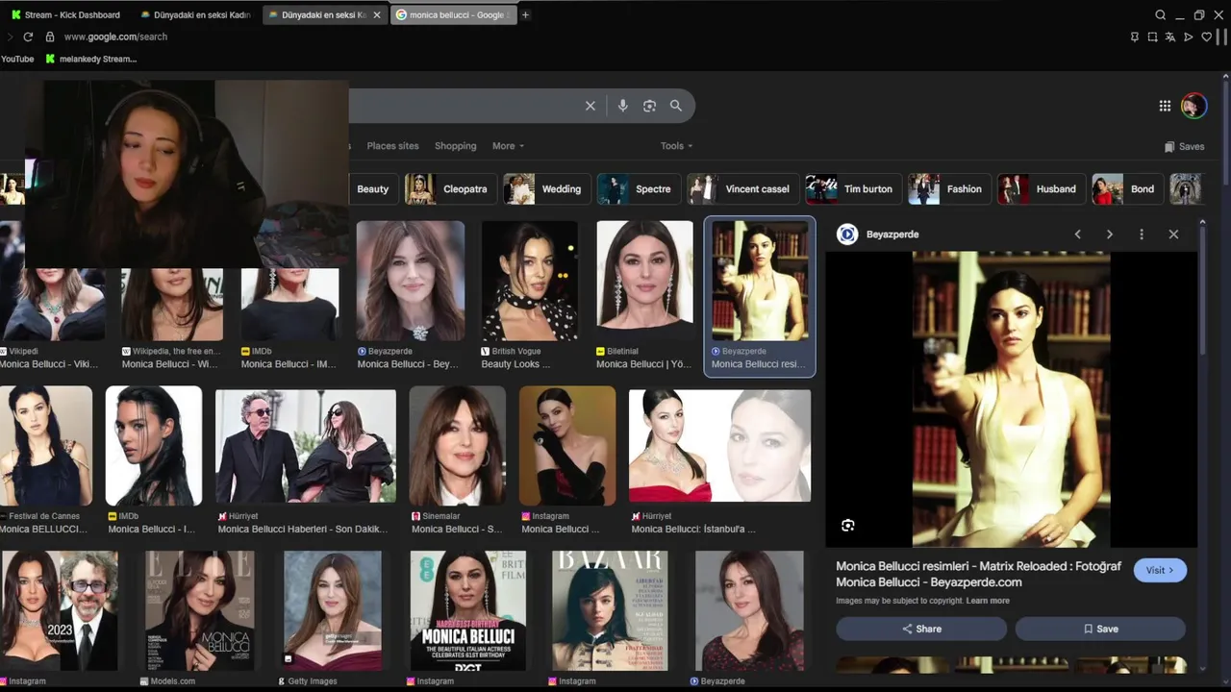This screenshot has width=1231, height=692.
Task: Open the Hürriyet Haberleri couple photo thumbnail
Action: 306,446
